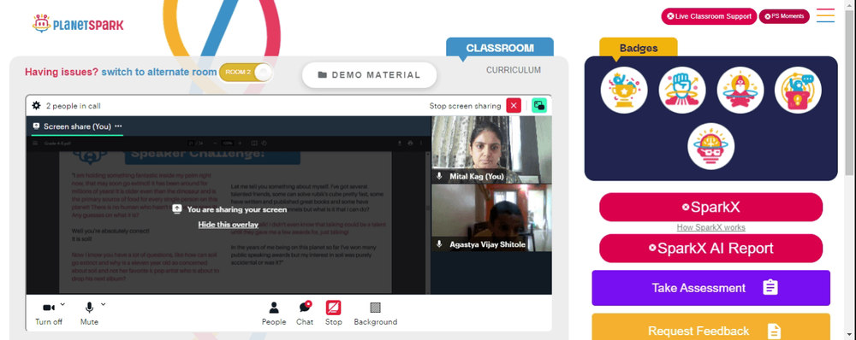856x340 pixels.
Task: Open Background effects
Action: pyautogui.click(x=376, y=314)
